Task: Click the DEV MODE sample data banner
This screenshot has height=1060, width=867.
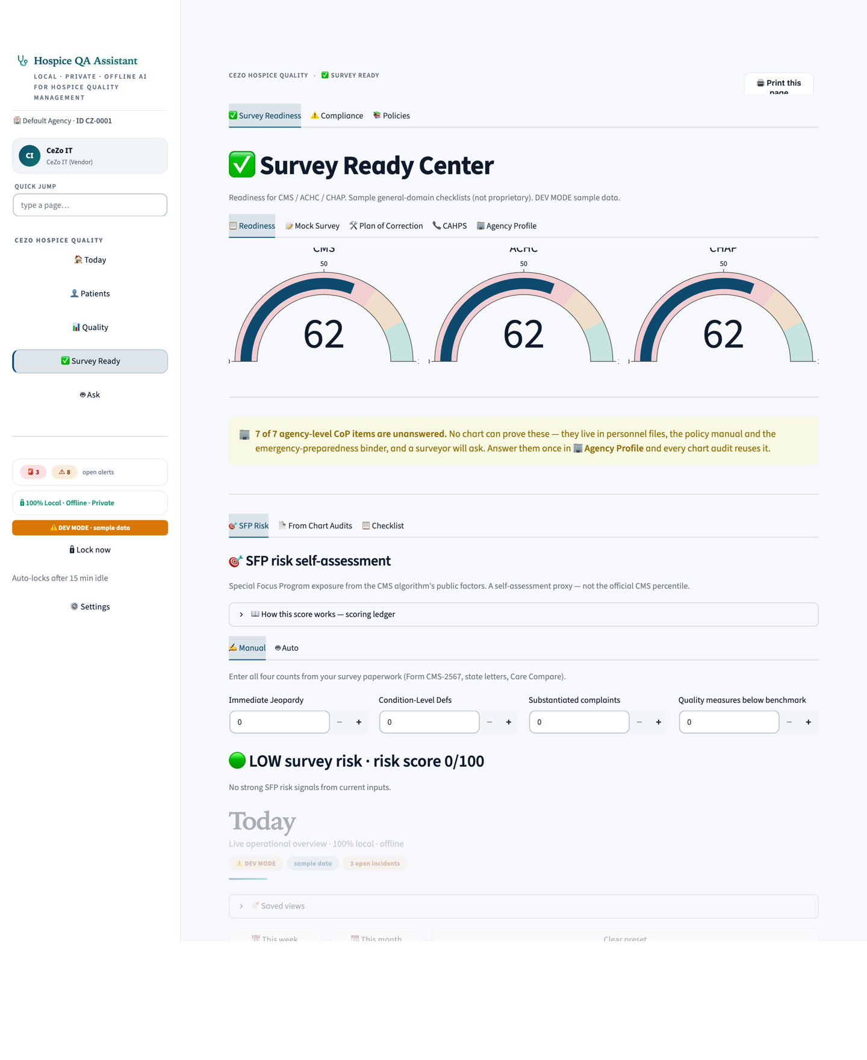Action: [90, 528]
